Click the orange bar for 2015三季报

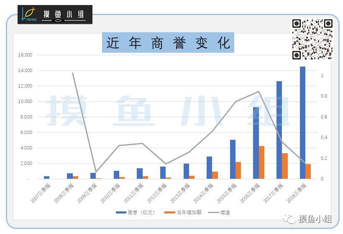[238, 170]
